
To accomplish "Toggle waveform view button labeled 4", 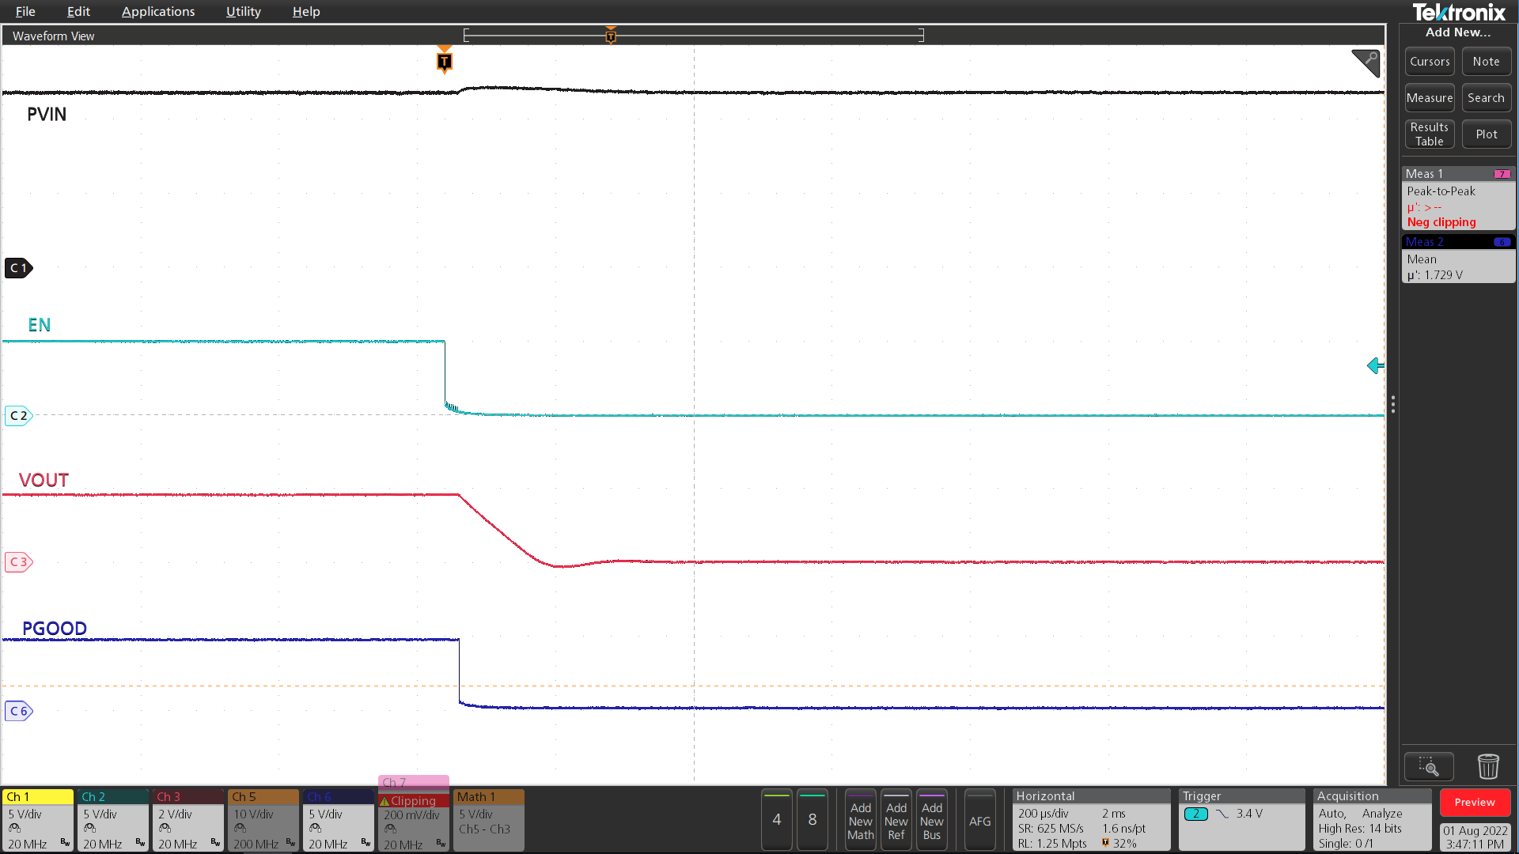I will coord(776,820).
